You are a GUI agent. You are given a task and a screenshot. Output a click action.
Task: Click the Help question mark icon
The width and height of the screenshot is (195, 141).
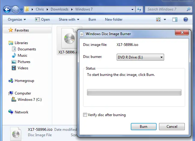pyautogui.click(x=185, y=19)
